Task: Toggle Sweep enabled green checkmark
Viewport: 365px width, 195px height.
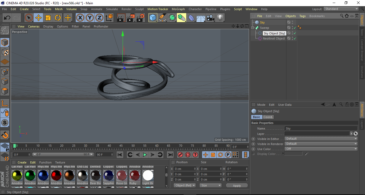Action: [x=295, y=28]
